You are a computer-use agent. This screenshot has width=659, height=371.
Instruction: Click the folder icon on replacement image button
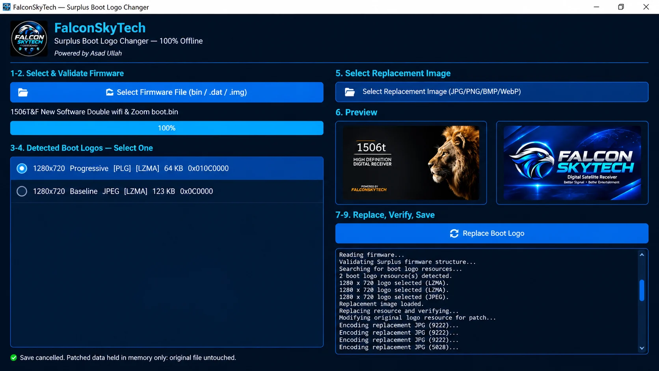pyautogui.click(x=350, y=92)
